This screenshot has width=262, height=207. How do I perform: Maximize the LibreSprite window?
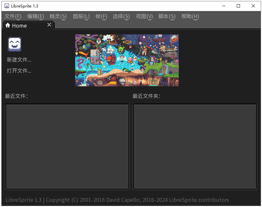[x=238, y=6]
